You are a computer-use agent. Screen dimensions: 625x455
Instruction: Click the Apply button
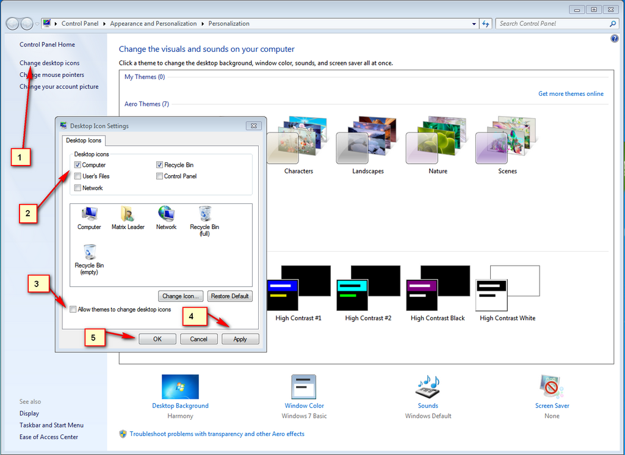point(240,339)
